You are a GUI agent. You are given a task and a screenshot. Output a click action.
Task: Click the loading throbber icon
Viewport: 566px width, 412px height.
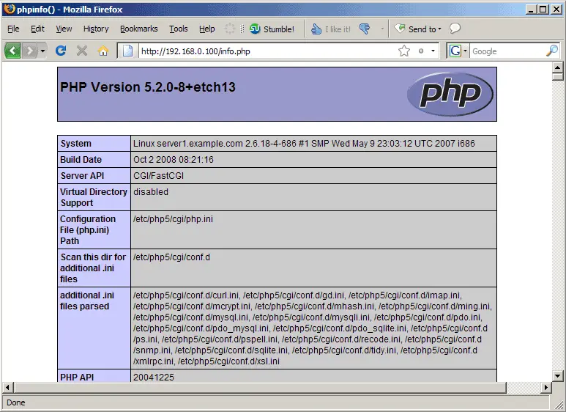[x=230, y=29]
